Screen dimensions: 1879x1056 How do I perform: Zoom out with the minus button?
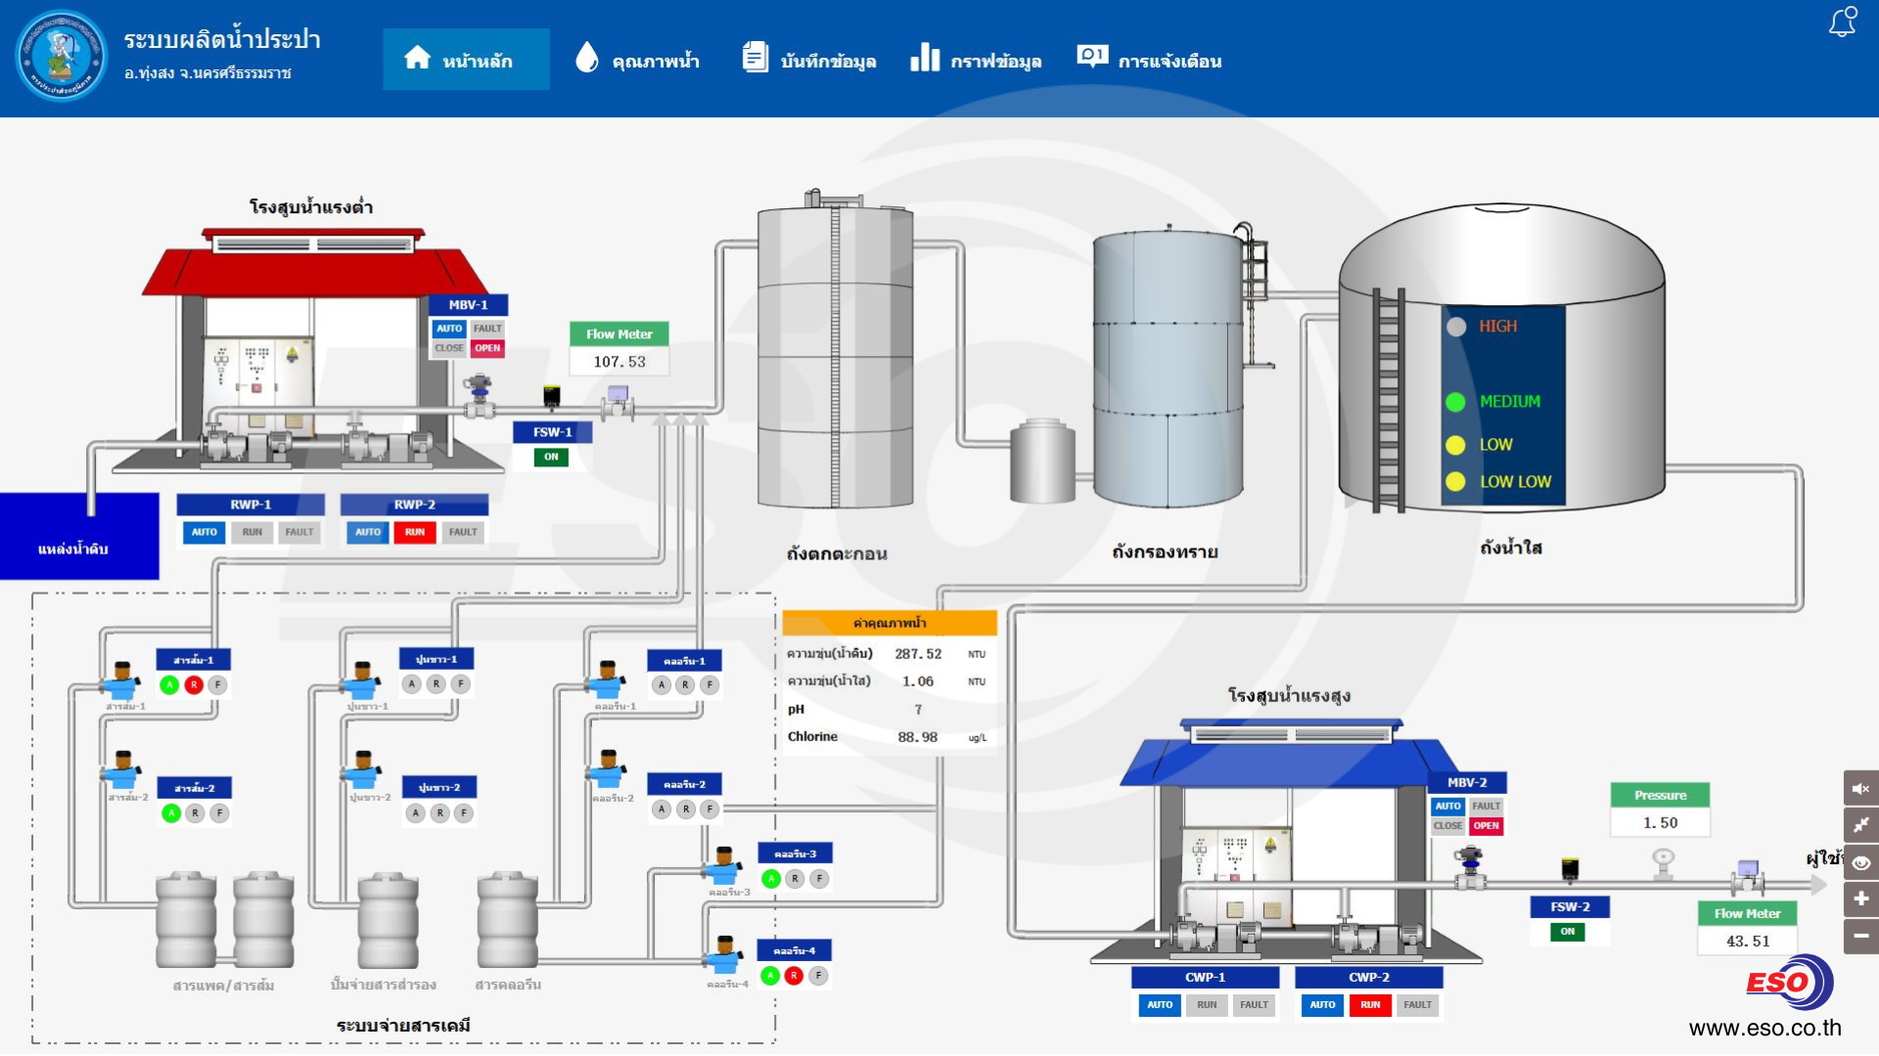coord(1860,936)
